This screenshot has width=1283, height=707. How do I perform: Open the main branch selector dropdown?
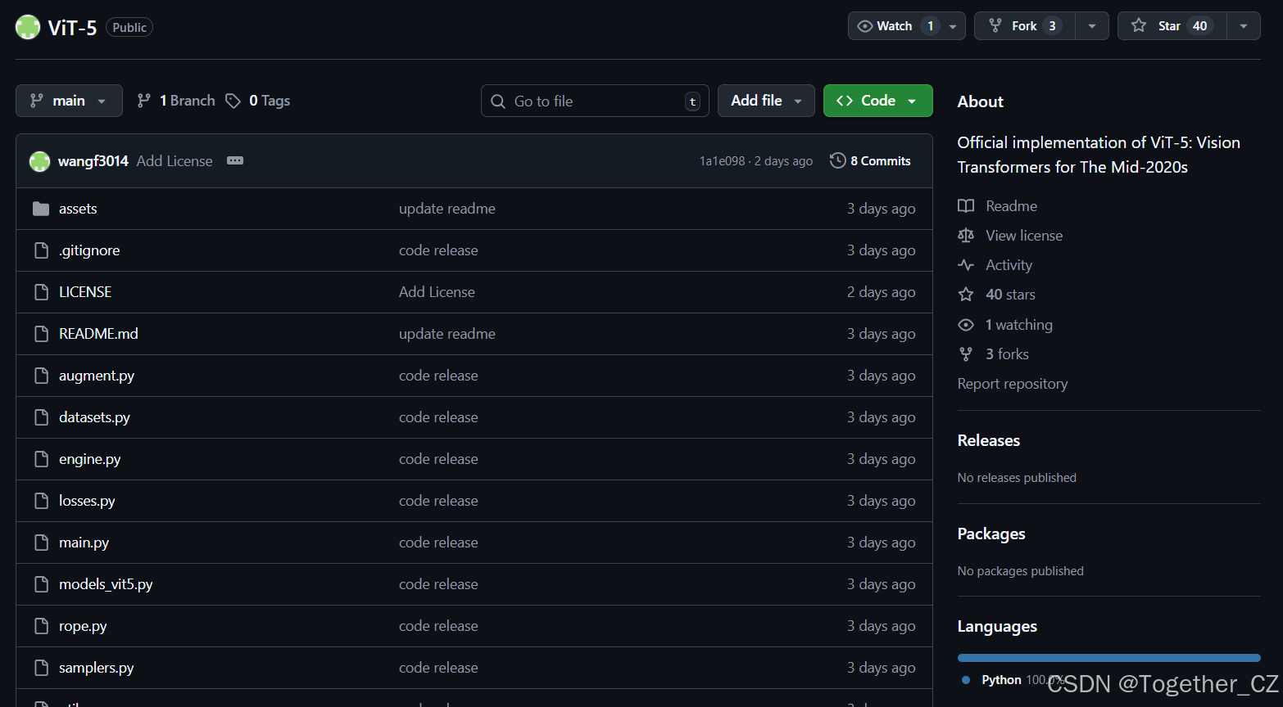pos(69,101)
